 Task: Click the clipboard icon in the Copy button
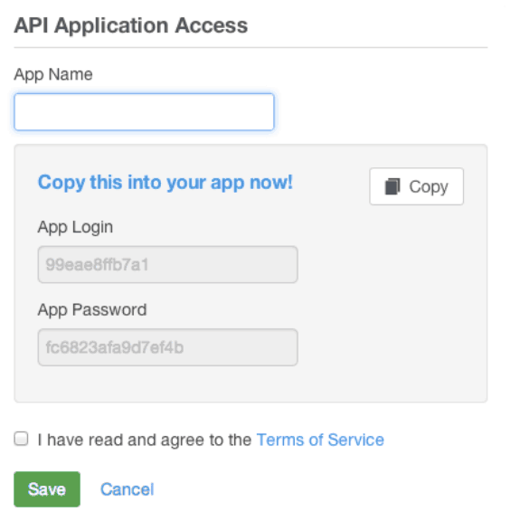click(x=392, y=186)
